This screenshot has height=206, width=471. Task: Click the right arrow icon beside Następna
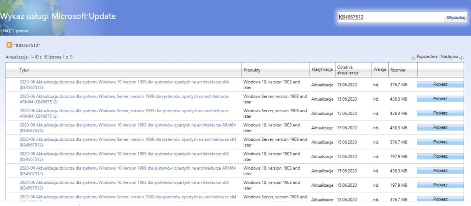pos(462,57)
